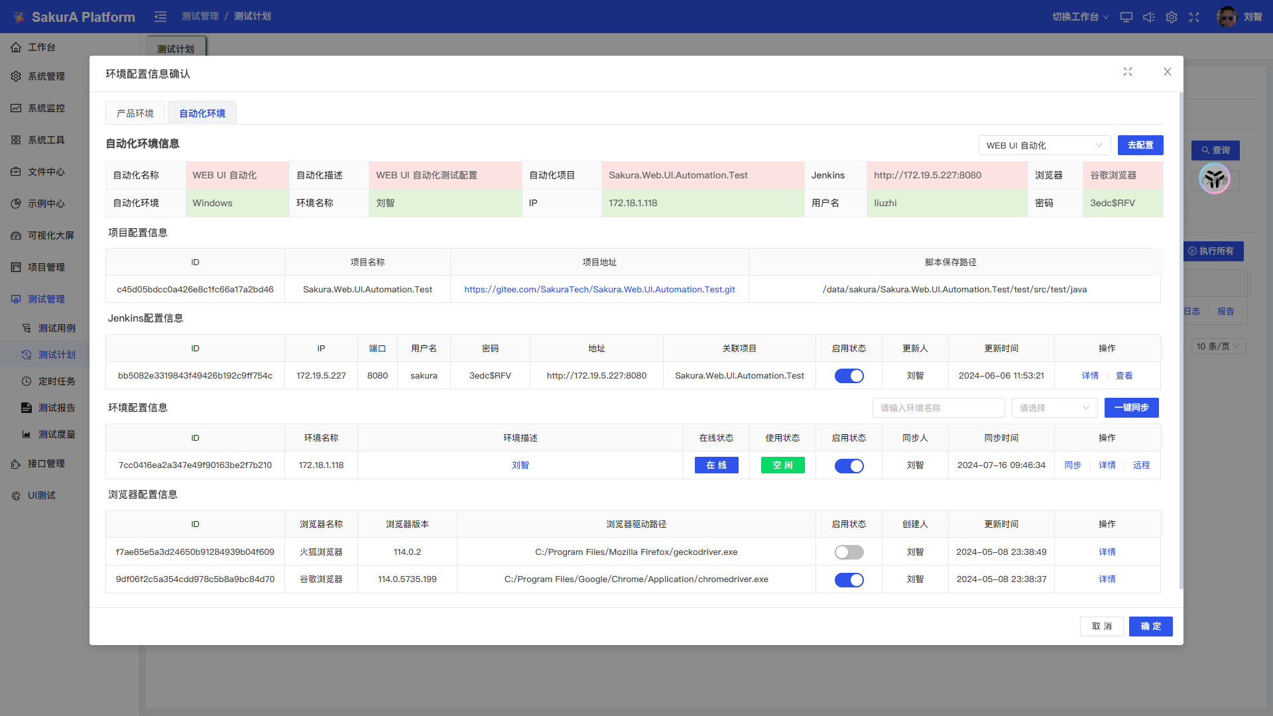Viewport: 1273px width, 716px height.
Task: Click the 刘智 environment description link
Action: 520,465
